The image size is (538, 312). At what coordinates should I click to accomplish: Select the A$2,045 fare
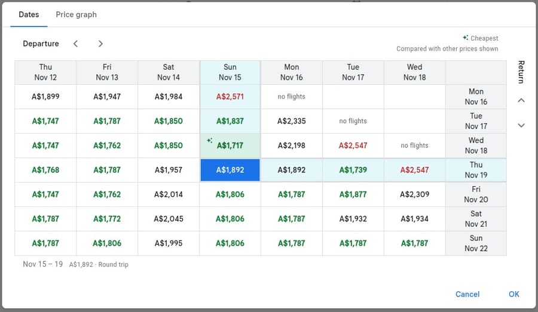[169, 218]
